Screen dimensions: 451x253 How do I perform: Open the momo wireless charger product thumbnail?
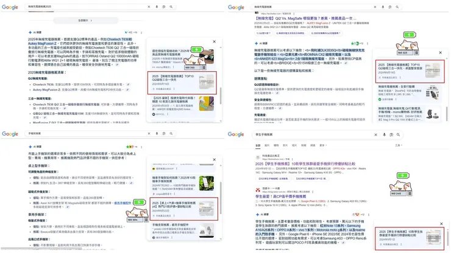[x=433, y=114]
